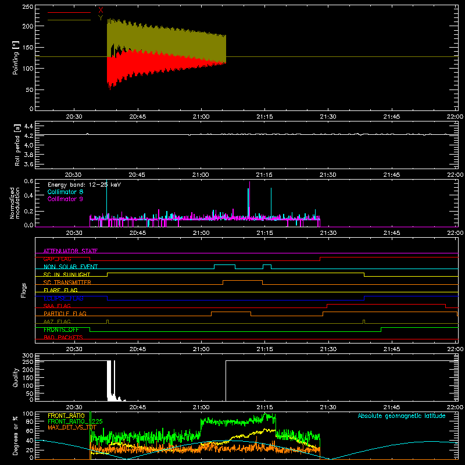Click the "GAP_FLAG" flag label

tap(57, 259)
